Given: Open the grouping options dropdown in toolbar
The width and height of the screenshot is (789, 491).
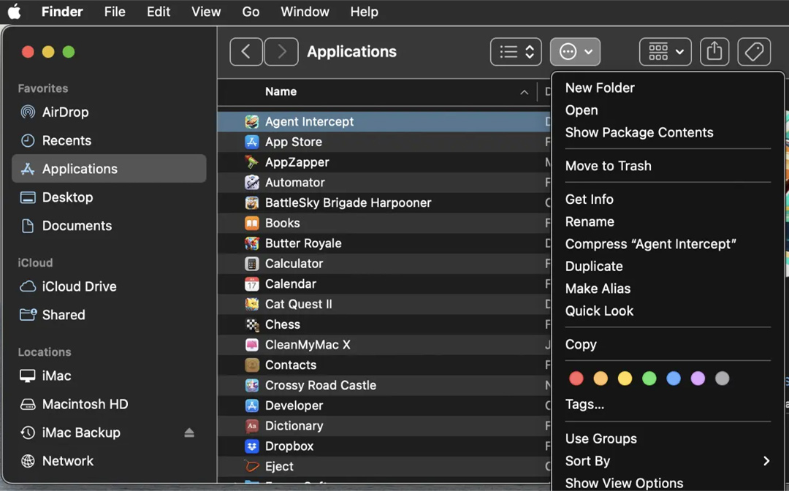Looking at the screenshot, I should (x=665, y=52).
